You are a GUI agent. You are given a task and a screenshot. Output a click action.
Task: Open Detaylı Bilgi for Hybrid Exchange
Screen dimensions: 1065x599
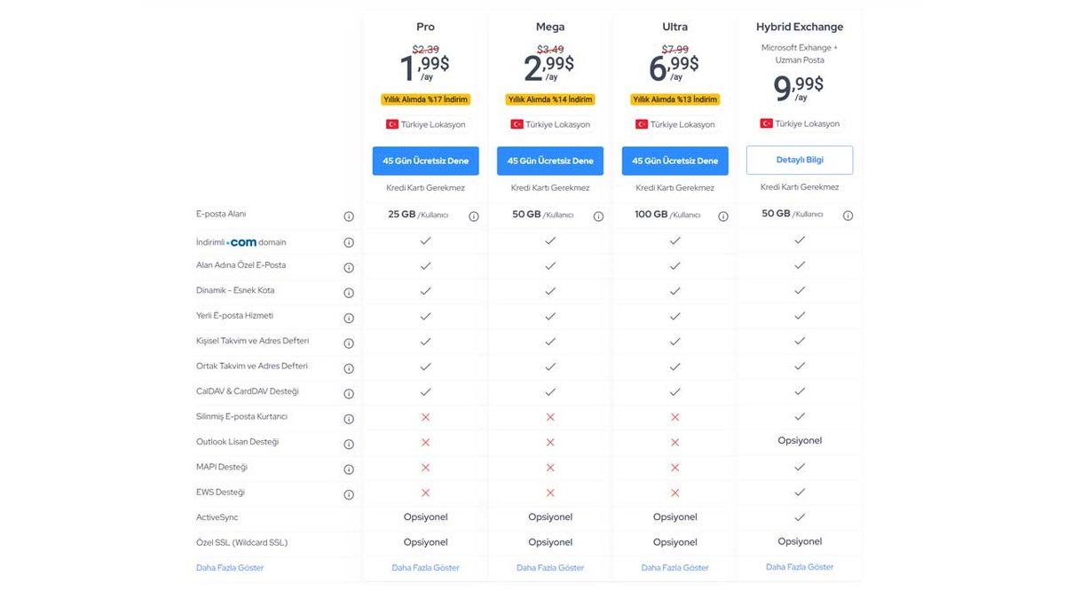(x=800, y=160)
